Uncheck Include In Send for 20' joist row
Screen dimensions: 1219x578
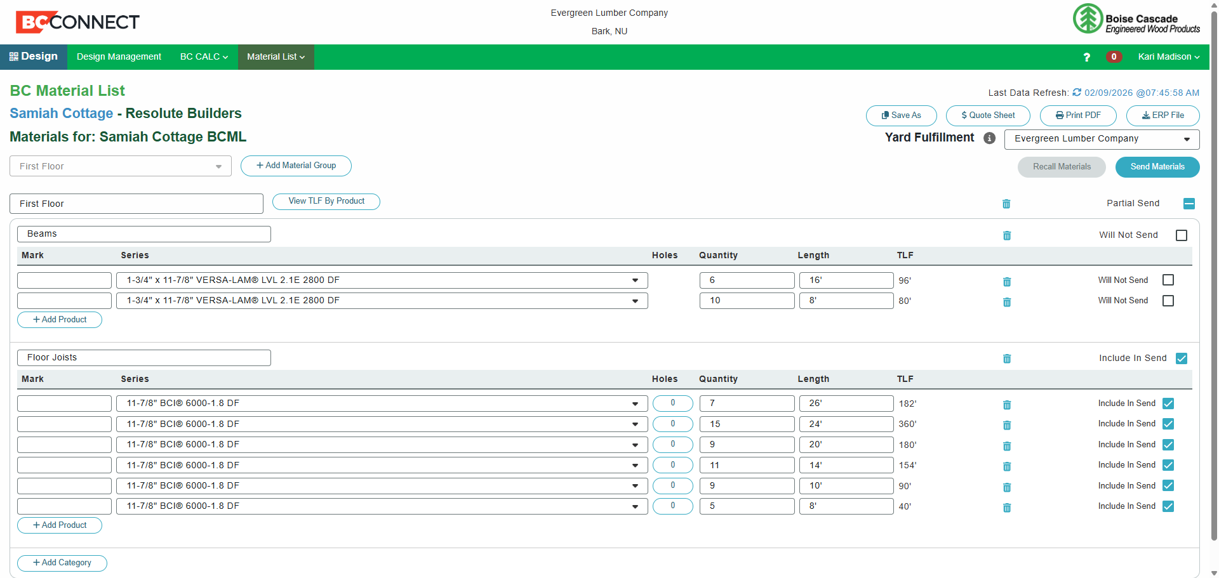click(1168, 445)
